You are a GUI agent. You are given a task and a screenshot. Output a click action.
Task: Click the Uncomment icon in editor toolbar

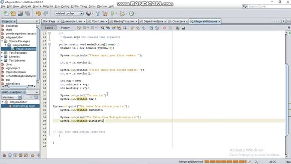[183, 28]
